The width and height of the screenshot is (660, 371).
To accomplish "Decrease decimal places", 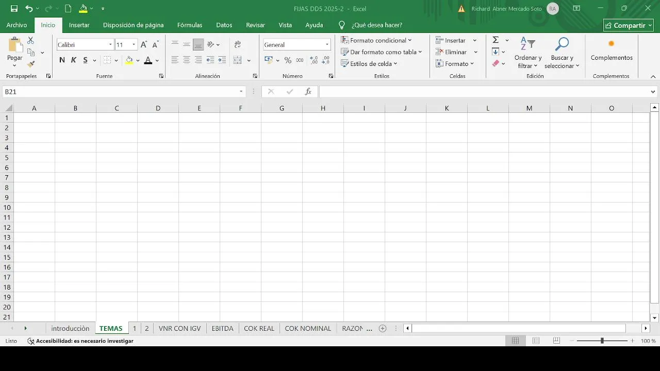I will [x=325, y=60].
